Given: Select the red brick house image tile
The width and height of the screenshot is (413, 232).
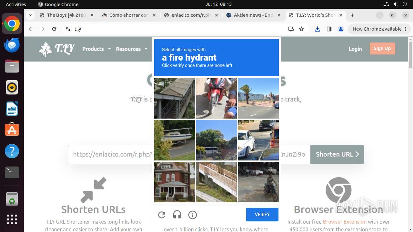Looking at the screenshot, I should click(175, 182).
